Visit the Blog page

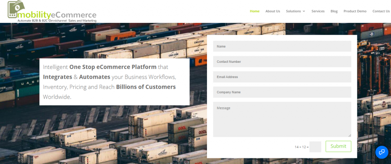334,11
